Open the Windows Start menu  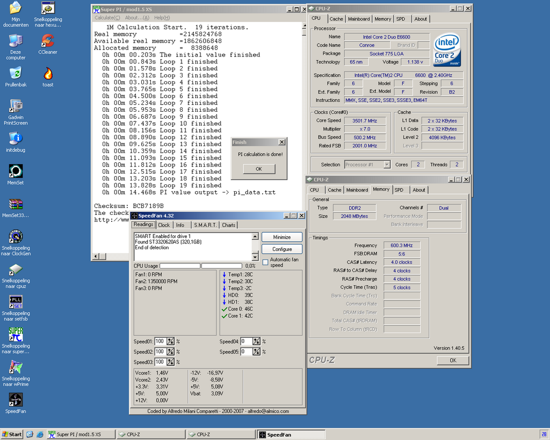[12, 435]
